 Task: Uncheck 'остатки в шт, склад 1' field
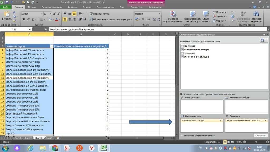(182, 56)
